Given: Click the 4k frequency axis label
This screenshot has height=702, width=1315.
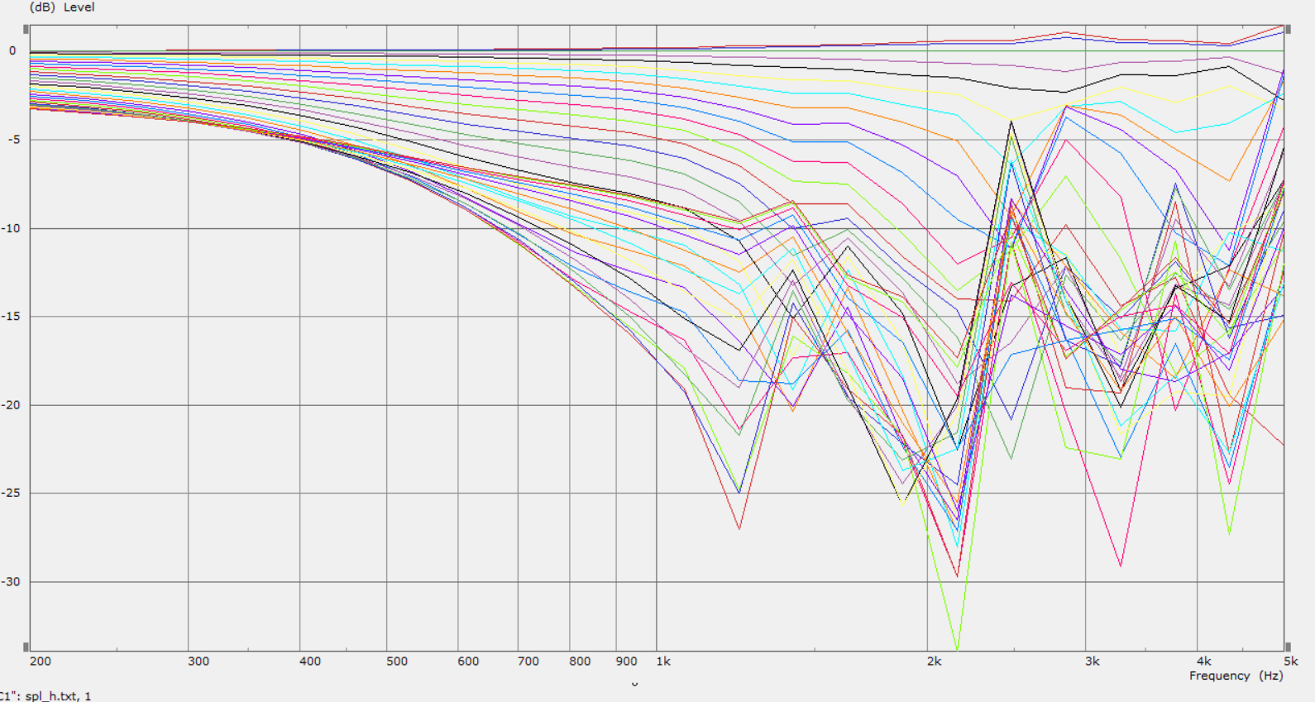Looking at the screenshot, I should (1204, 661).
